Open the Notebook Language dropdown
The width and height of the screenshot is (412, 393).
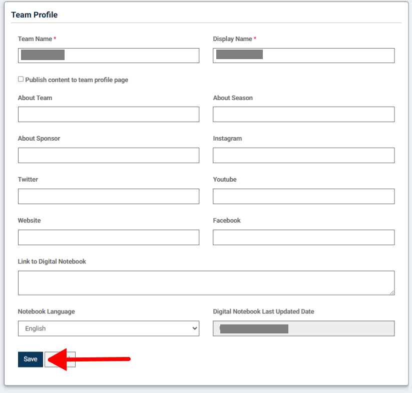coord(109,328)
